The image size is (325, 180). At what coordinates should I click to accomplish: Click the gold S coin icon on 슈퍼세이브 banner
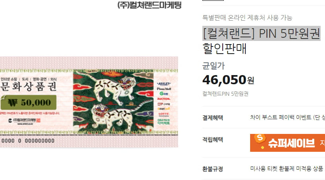click(260, 139)
